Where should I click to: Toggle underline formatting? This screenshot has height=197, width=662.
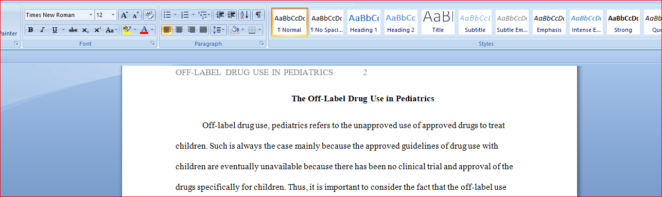click(x=55, y=30)
